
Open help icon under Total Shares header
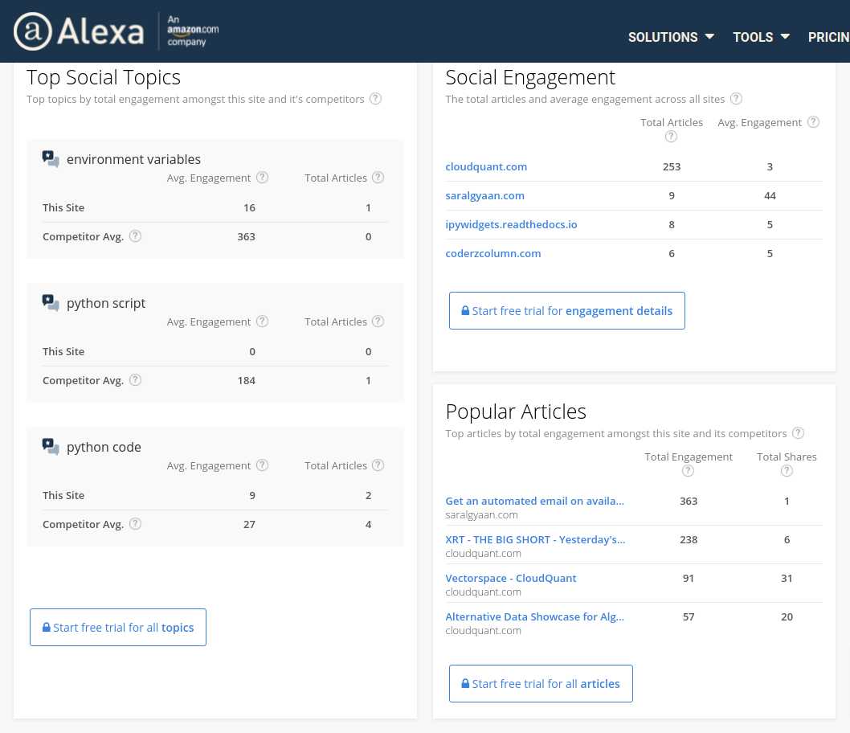coord(787,471)
